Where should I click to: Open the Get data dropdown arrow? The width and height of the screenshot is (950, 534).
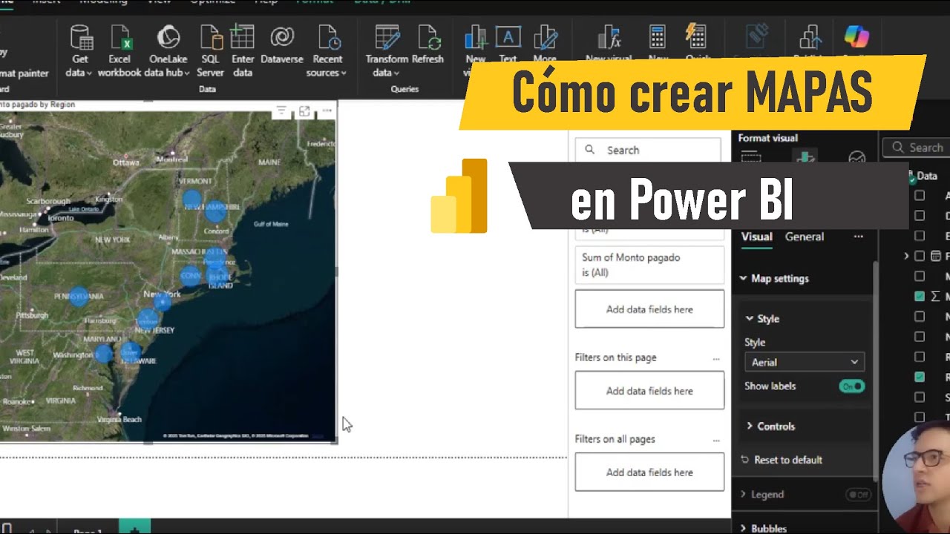(x=89, y=73)
